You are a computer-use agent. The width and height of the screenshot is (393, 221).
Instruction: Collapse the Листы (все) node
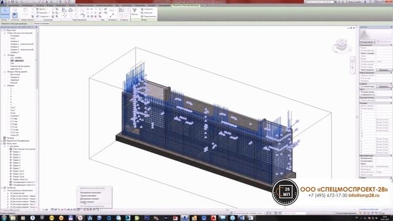[2, 144]
